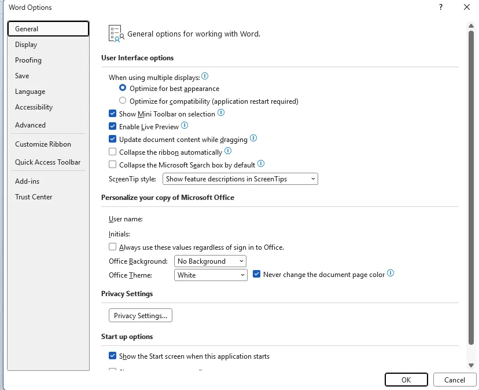Click the Privacy Settings... button
Screen dimensions: 479x390
(x=141, y=315)
